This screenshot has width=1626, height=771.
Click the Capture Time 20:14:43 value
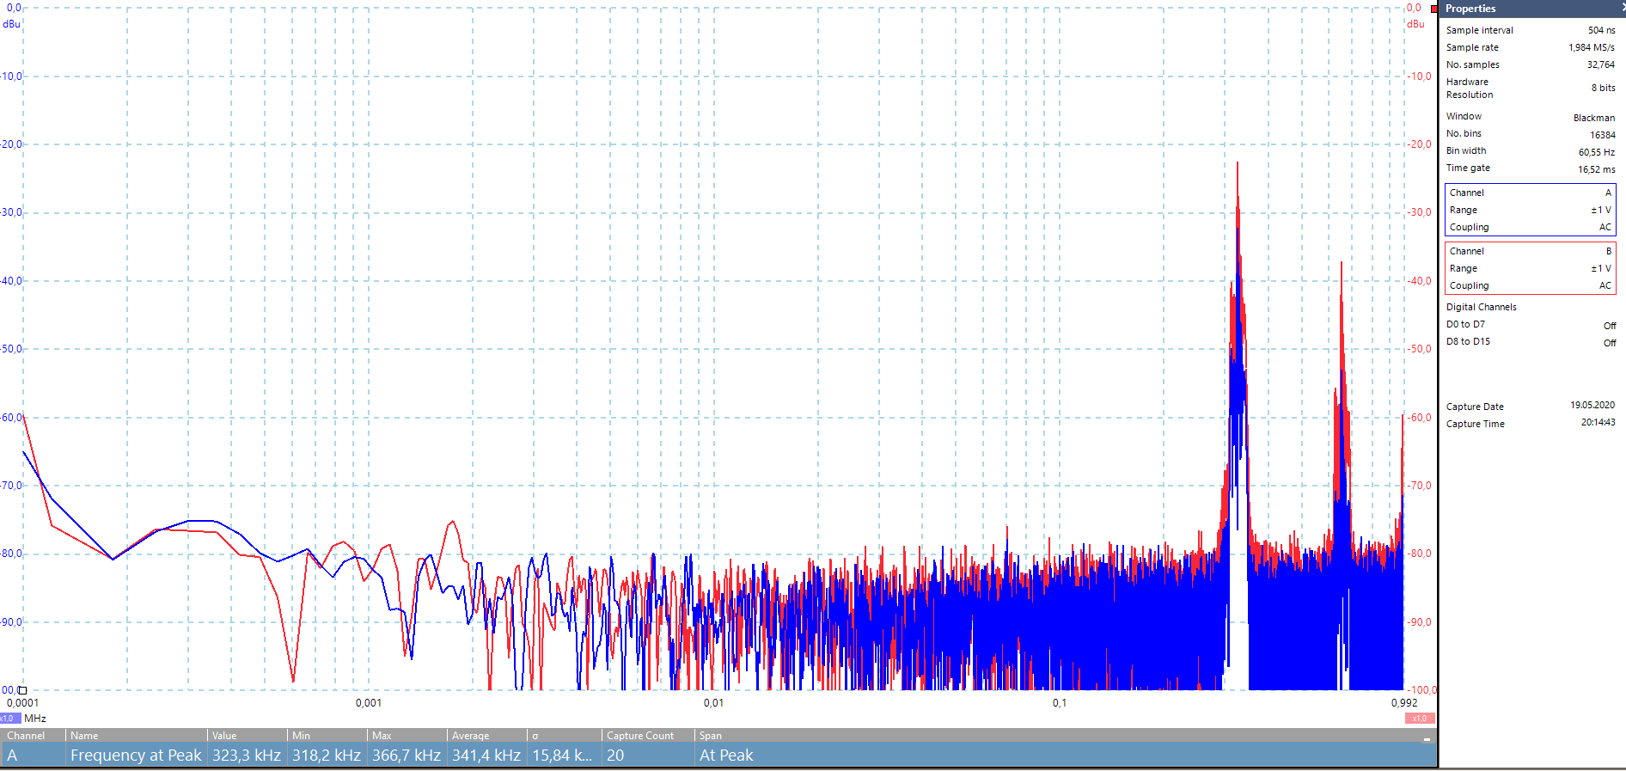pos(1598,422)
